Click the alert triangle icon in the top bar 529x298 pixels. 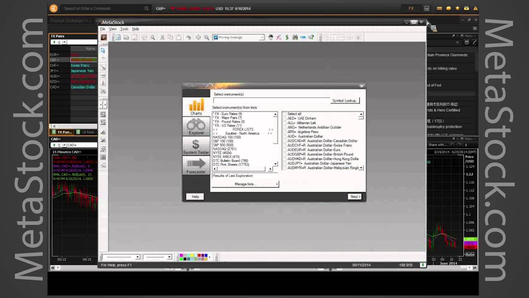[x=476, y=8]
